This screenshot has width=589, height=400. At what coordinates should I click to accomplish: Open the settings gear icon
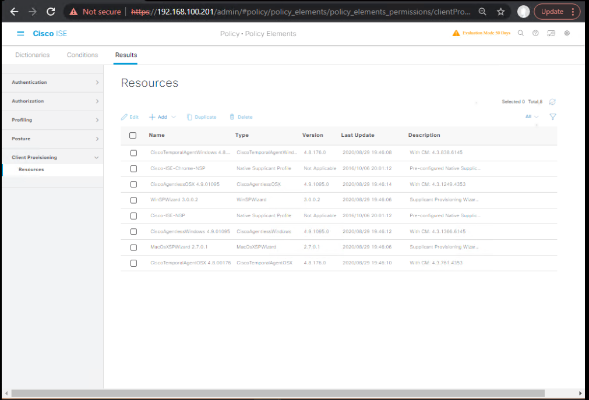pos(567,33)
